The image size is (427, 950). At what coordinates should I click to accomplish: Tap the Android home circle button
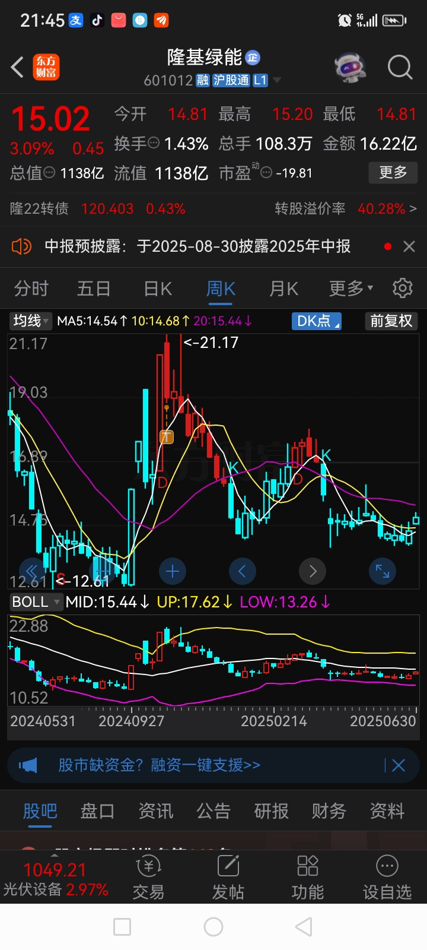[x=213, y=927]
